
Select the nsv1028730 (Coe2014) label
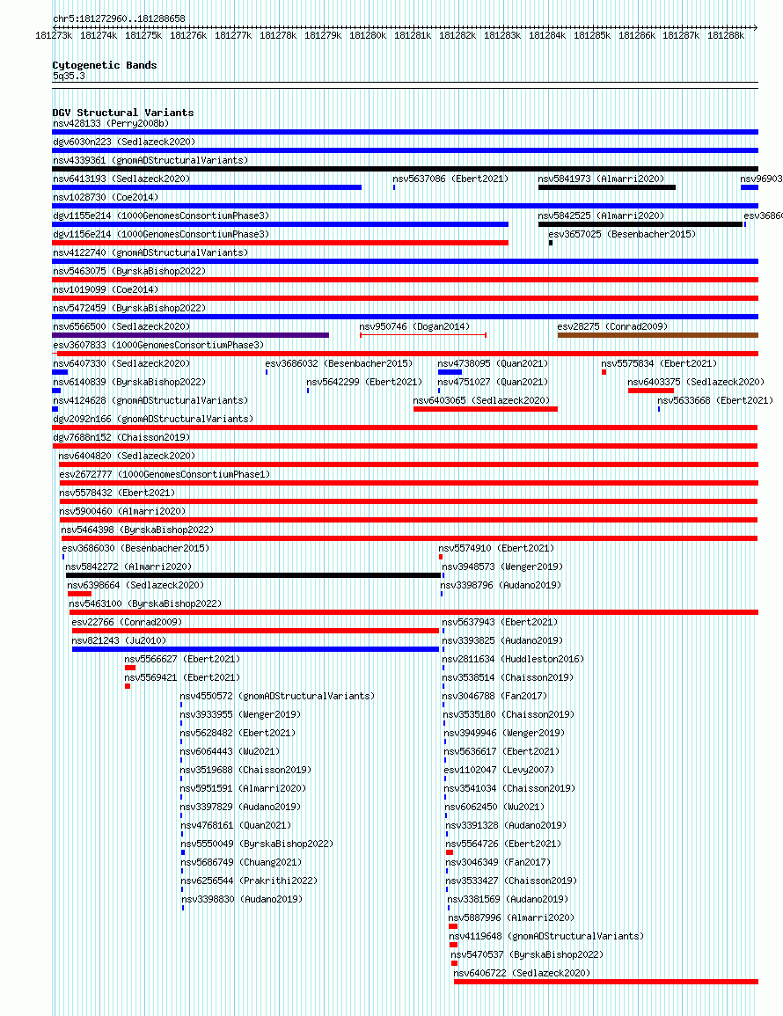[106, 197]
